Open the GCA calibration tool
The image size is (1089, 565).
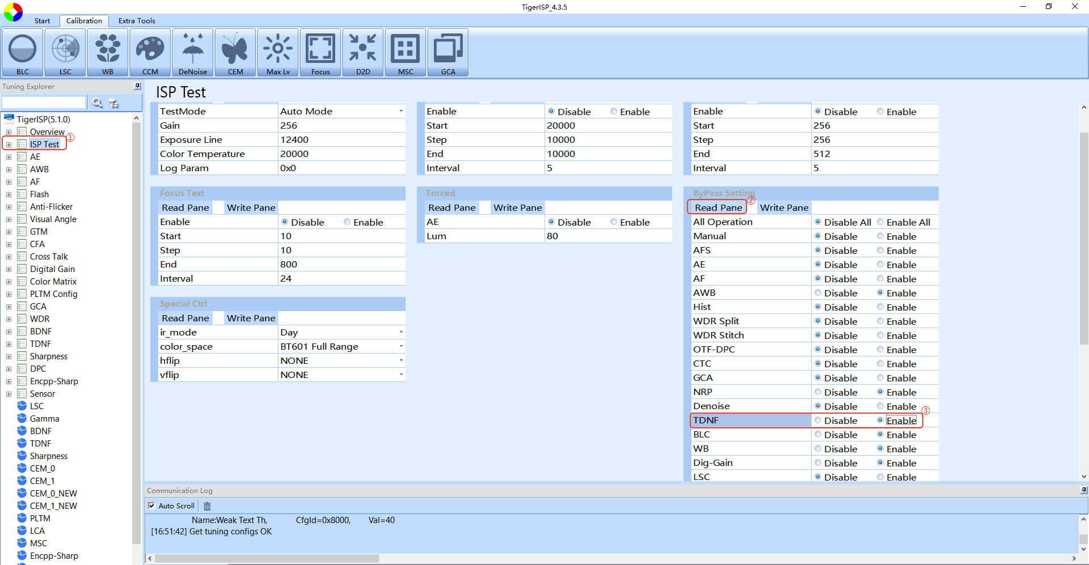(448, 53)
